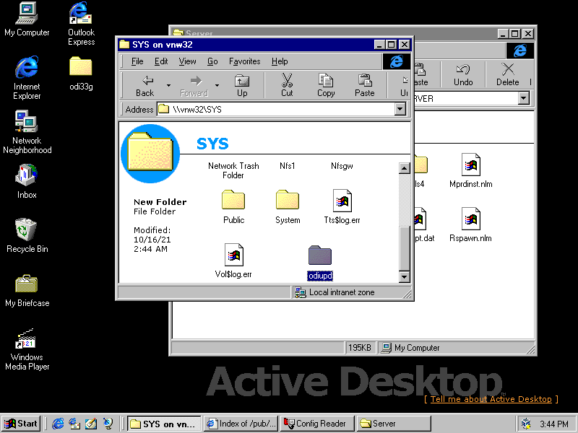Select Rspawn.nlm in Server window
The image size is (578, 433).
[x=471, y=225]
